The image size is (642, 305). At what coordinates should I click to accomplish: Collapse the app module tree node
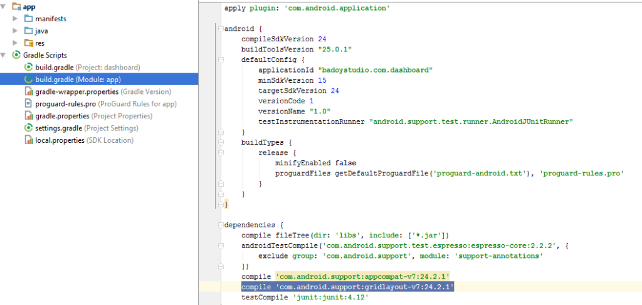click(x=4, y=6)
